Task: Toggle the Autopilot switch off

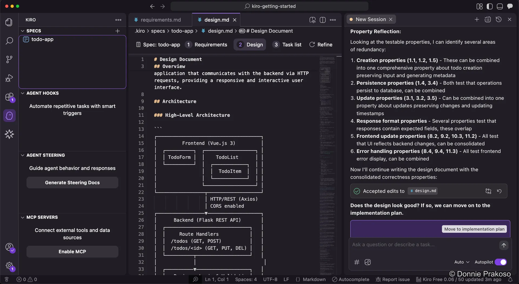Action: pyautogui.click(x=500, y=262)
